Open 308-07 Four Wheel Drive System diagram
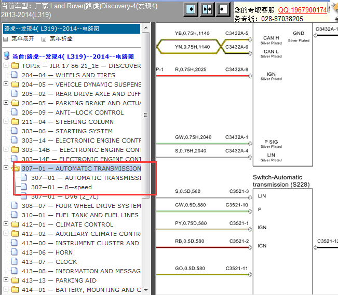 coord(82,206)
